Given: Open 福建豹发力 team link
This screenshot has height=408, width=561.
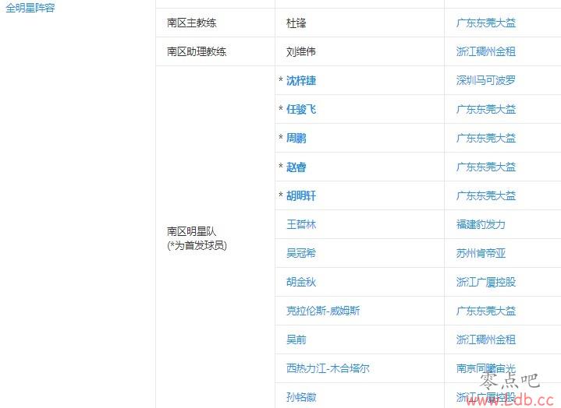Looking at the screenshot, I should [x=481, y=224].
